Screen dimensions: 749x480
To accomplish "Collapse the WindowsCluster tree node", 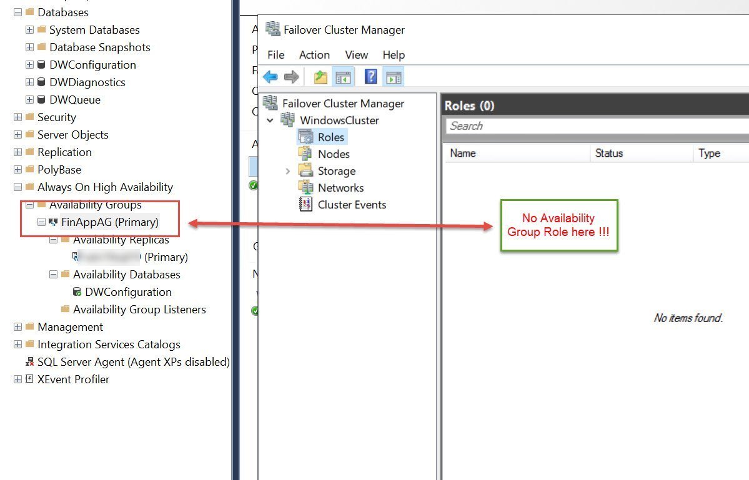I will point(270,120).
